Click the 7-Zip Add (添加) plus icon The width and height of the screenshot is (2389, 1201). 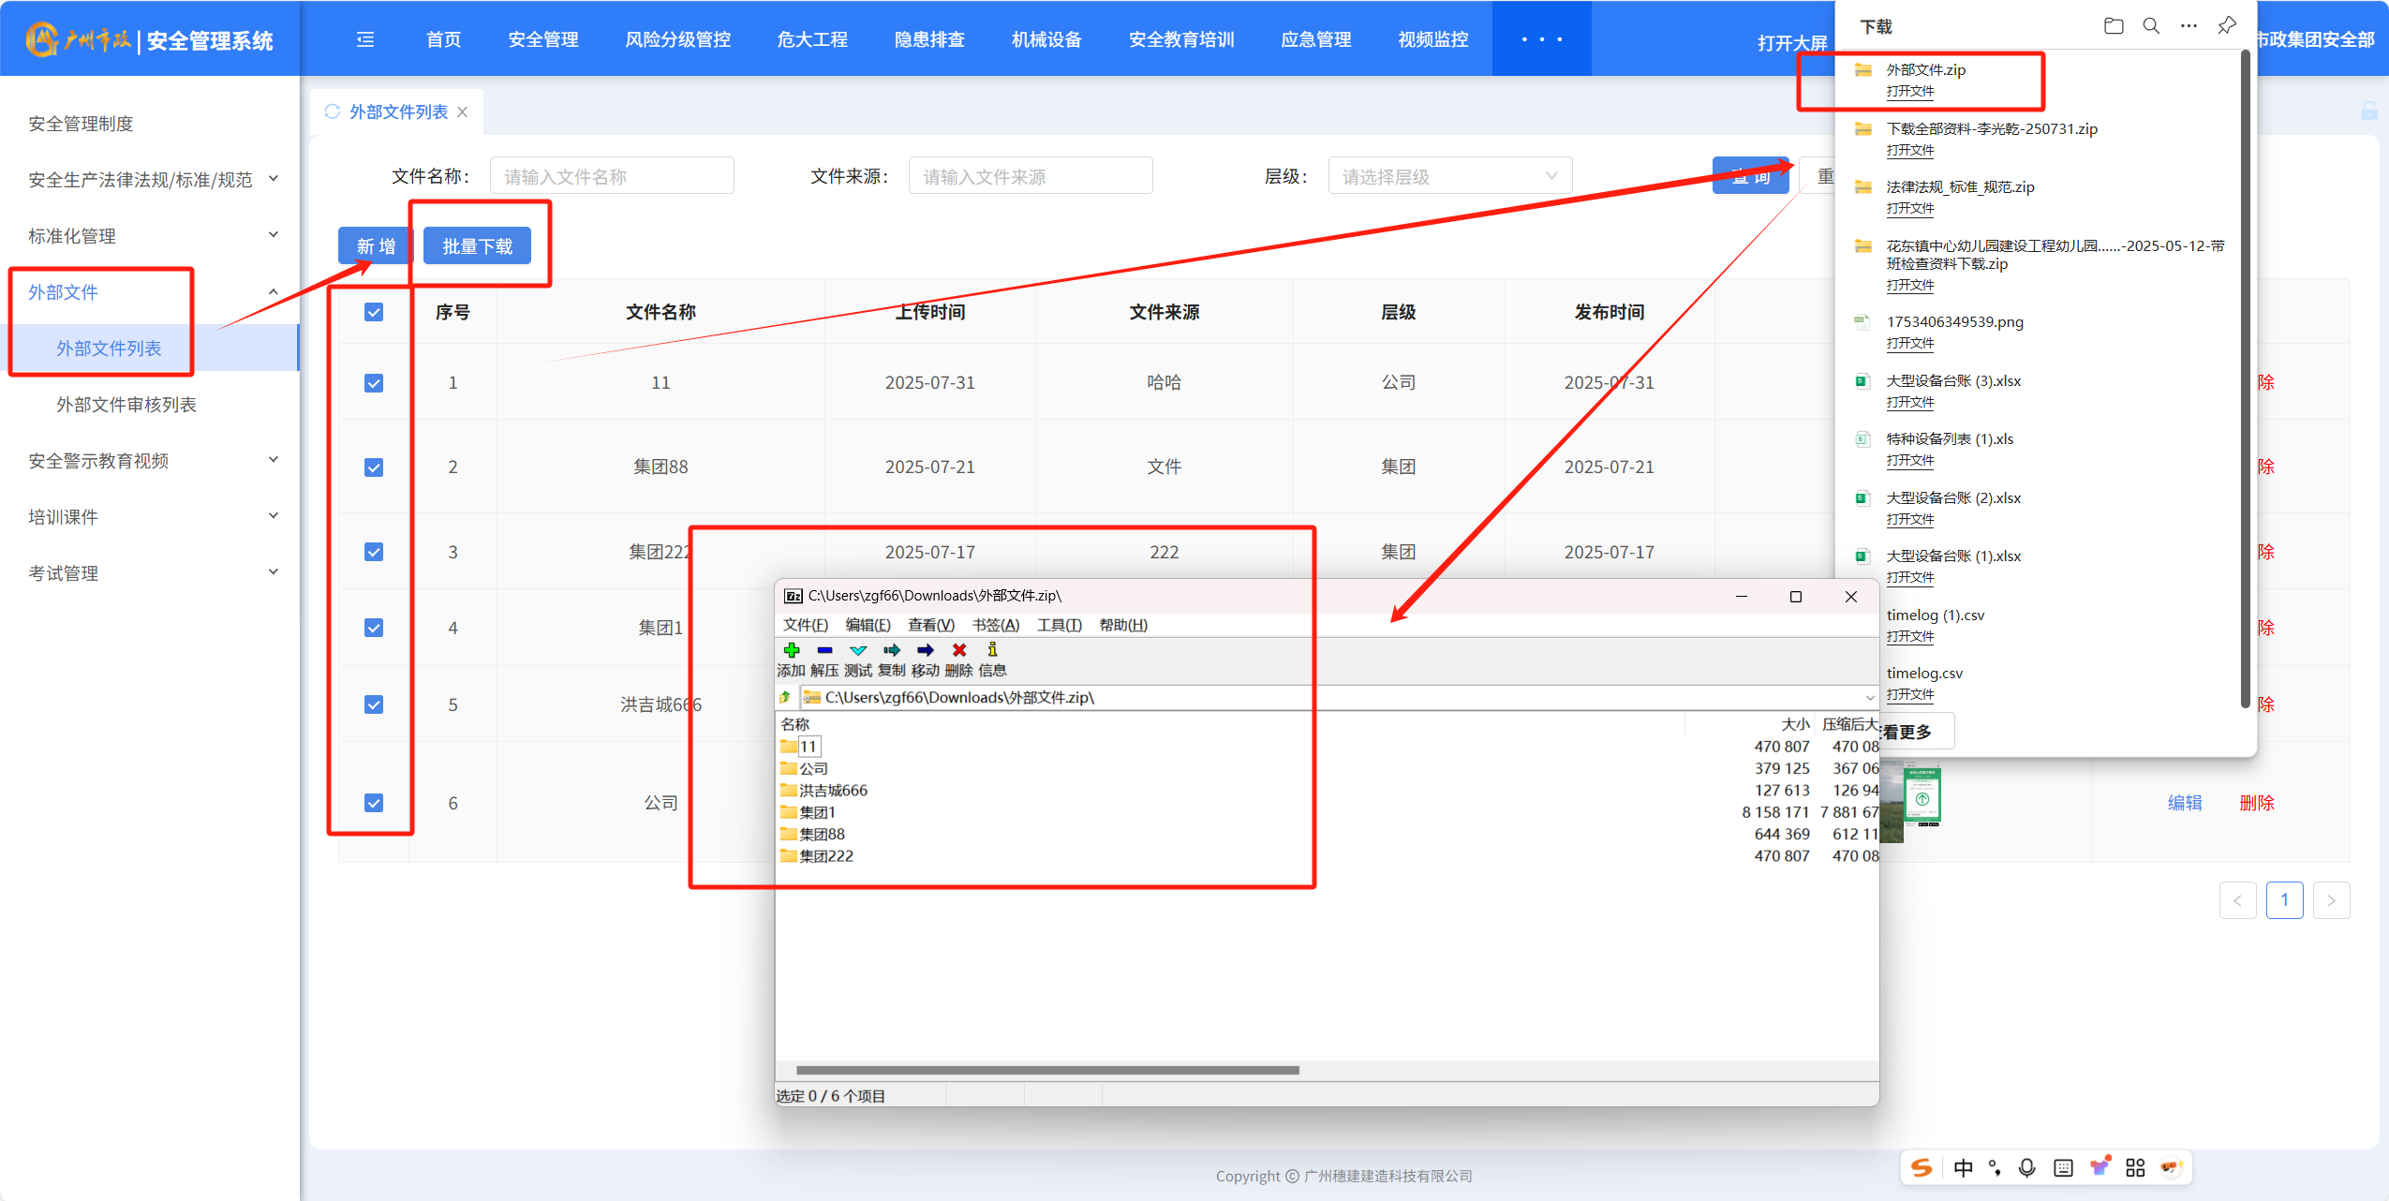(792, 650)
